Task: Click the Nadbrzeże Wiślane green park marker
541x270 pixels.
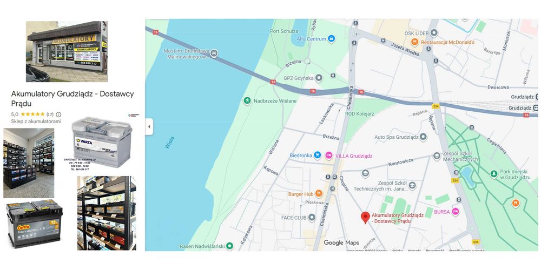Action: pyautogui.click(x=247, y=101)
